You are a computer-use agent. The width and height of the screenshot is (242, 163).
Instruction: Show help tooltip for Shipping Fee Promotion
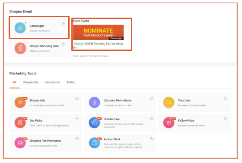point(77,139)
